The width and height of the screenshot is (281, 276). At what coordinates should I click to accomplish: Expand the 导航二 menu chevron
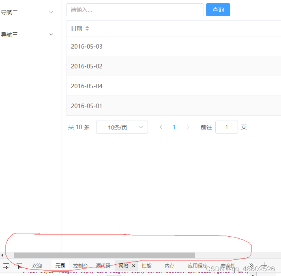(x=51, y=12)
